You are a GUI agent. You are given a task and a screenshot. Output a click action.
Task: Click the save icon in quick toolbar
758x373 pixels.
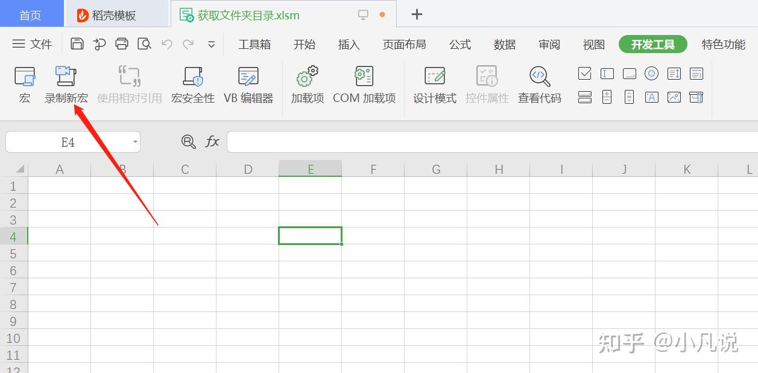click(x=77, y=44)
